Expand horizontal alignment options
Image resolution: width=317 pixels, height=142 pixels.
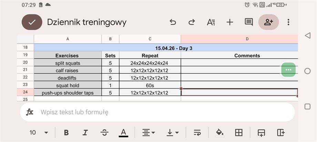(149, 132)
